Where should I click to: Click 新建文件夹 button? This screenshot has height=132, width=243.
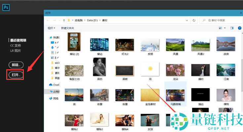click(x=67, y=28)
